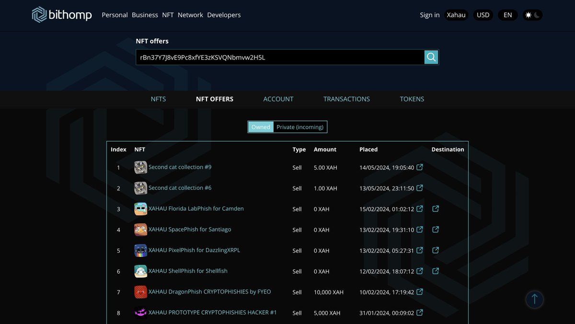Click the scroll-to-top arrow button
This screenshot has width=575, height=324.
[535, 300]
